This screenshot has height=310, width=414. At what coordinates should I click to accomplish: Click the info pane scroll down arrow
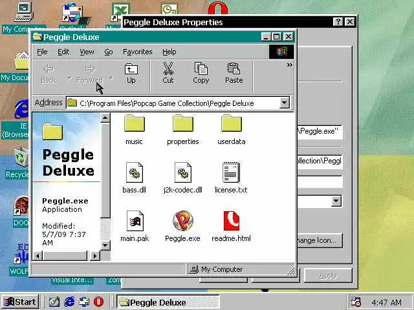tap(105, 245)
